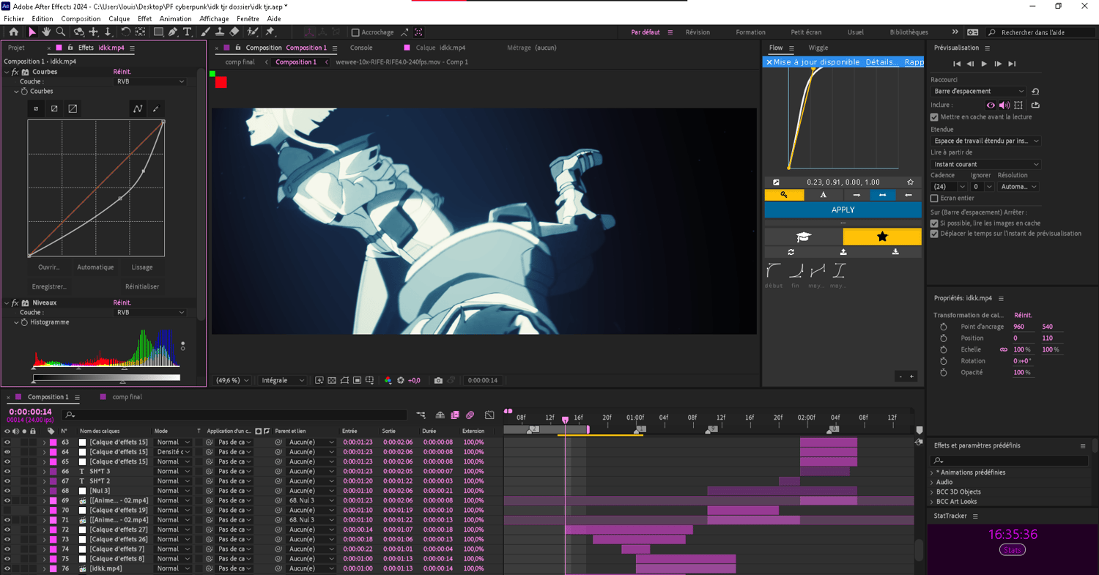Select the Rotation tool
The width and height of the screenshot is (1099, 575).
pos(125,32)
